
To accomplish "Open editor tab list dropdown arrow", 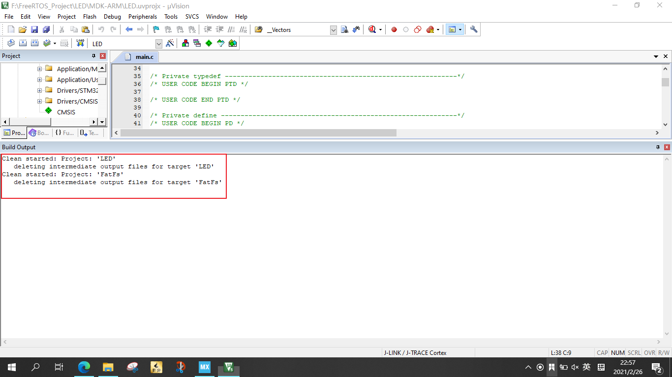I will 656,57.
